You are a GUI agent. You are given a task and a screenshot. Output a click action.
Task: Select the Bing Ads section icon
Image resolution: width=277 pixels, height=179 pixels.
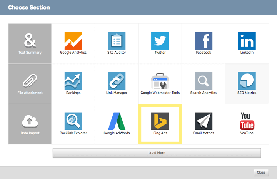point(160,121)
